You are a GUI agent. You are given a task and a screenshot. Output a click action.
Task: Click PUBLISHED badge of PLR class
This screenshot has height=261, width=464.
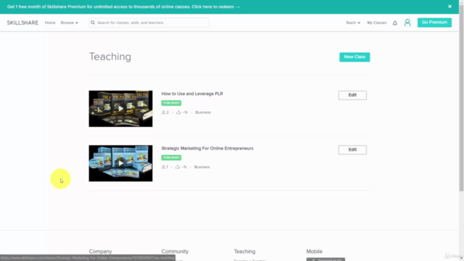pyautogui.click(x=171, y=103)
